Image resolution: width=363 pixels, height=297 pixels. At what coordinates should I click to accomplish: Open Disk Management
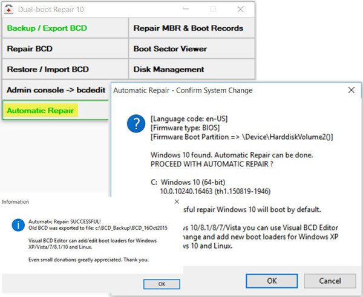(192, 70)
